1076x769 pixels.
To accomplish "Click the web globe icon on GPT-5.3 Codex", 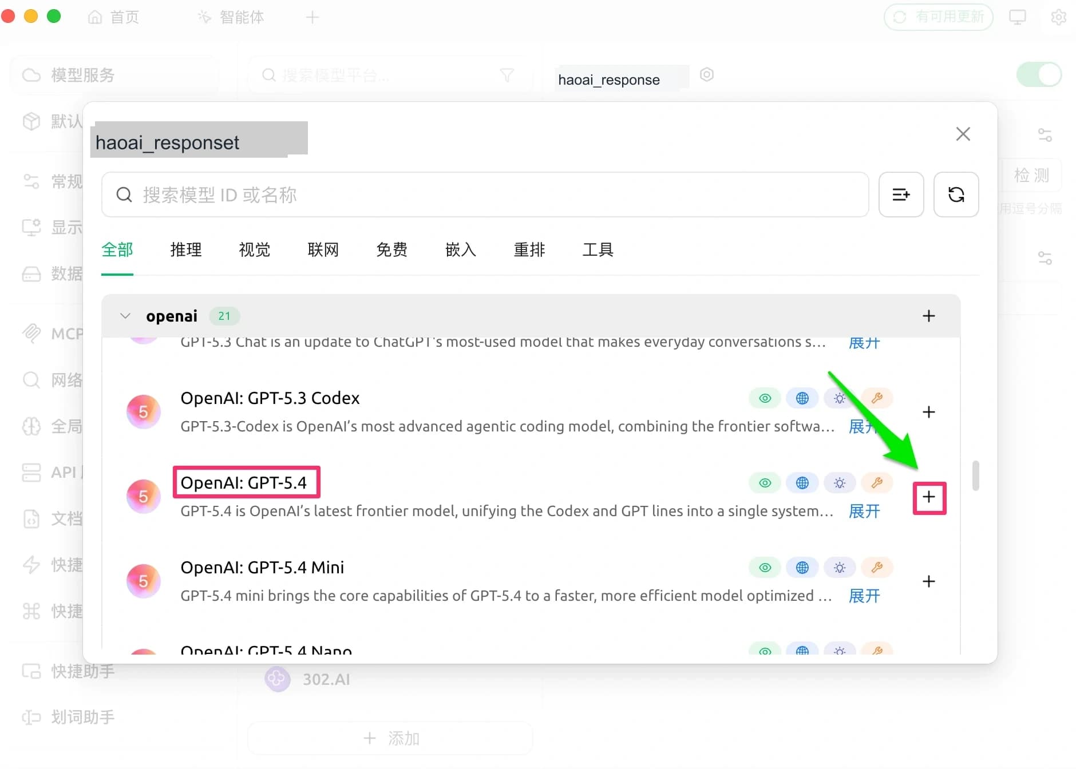I will [802, 398].
